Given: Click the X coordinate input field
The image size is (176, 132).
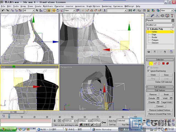Looking at the screenshot, I should [69, 121].
